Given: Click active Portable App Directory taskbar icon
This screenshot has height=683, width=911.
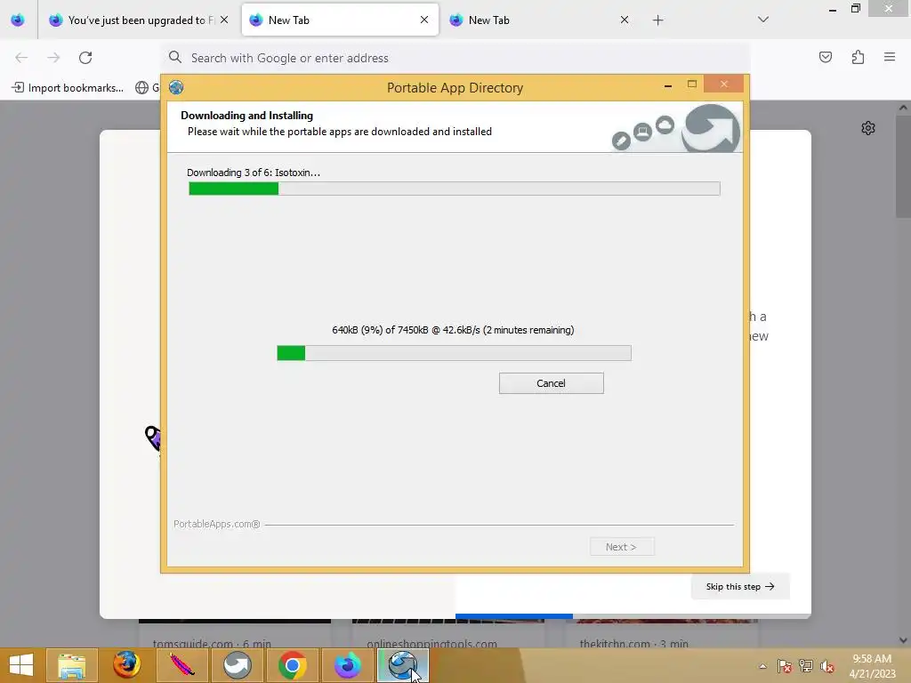Looking at the screenshot, I should point(403,665).
